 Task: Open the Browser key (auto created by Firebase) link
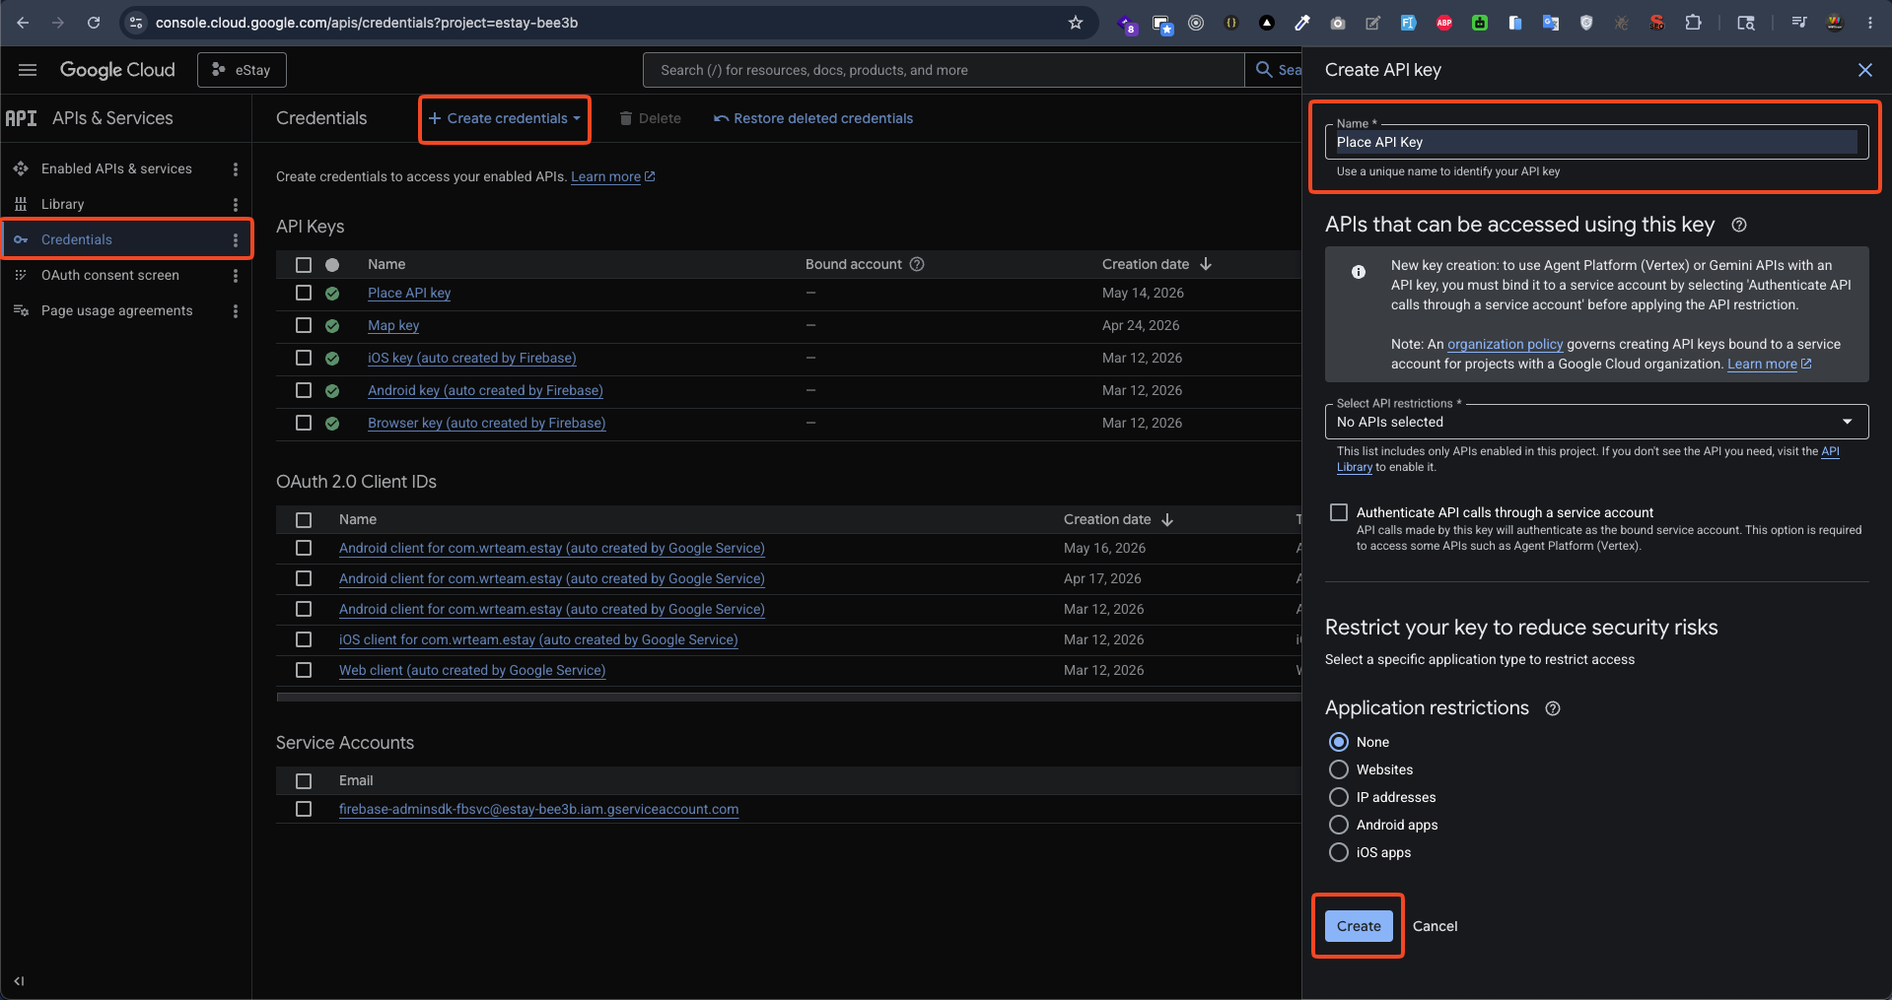click(487, 423)
